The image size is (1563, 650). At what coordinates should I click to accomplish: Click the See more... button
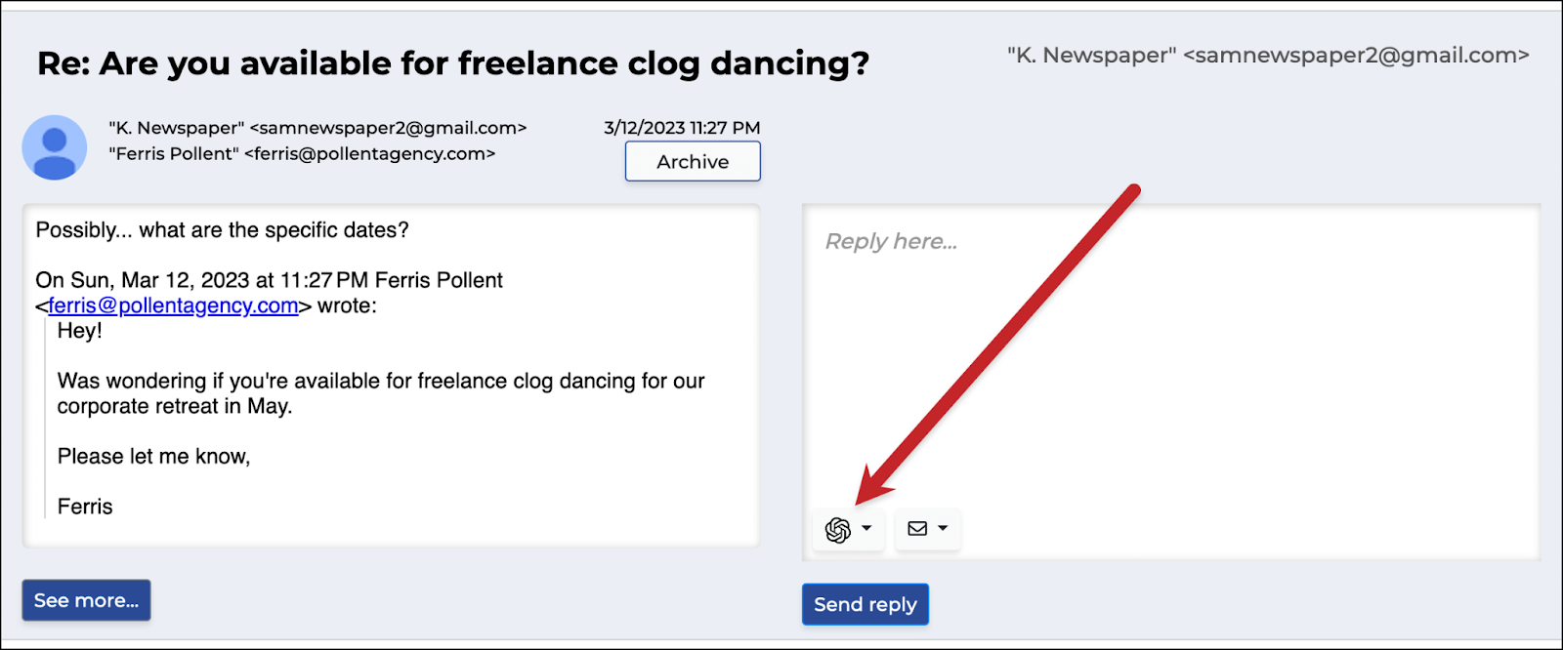pos(86,600)
